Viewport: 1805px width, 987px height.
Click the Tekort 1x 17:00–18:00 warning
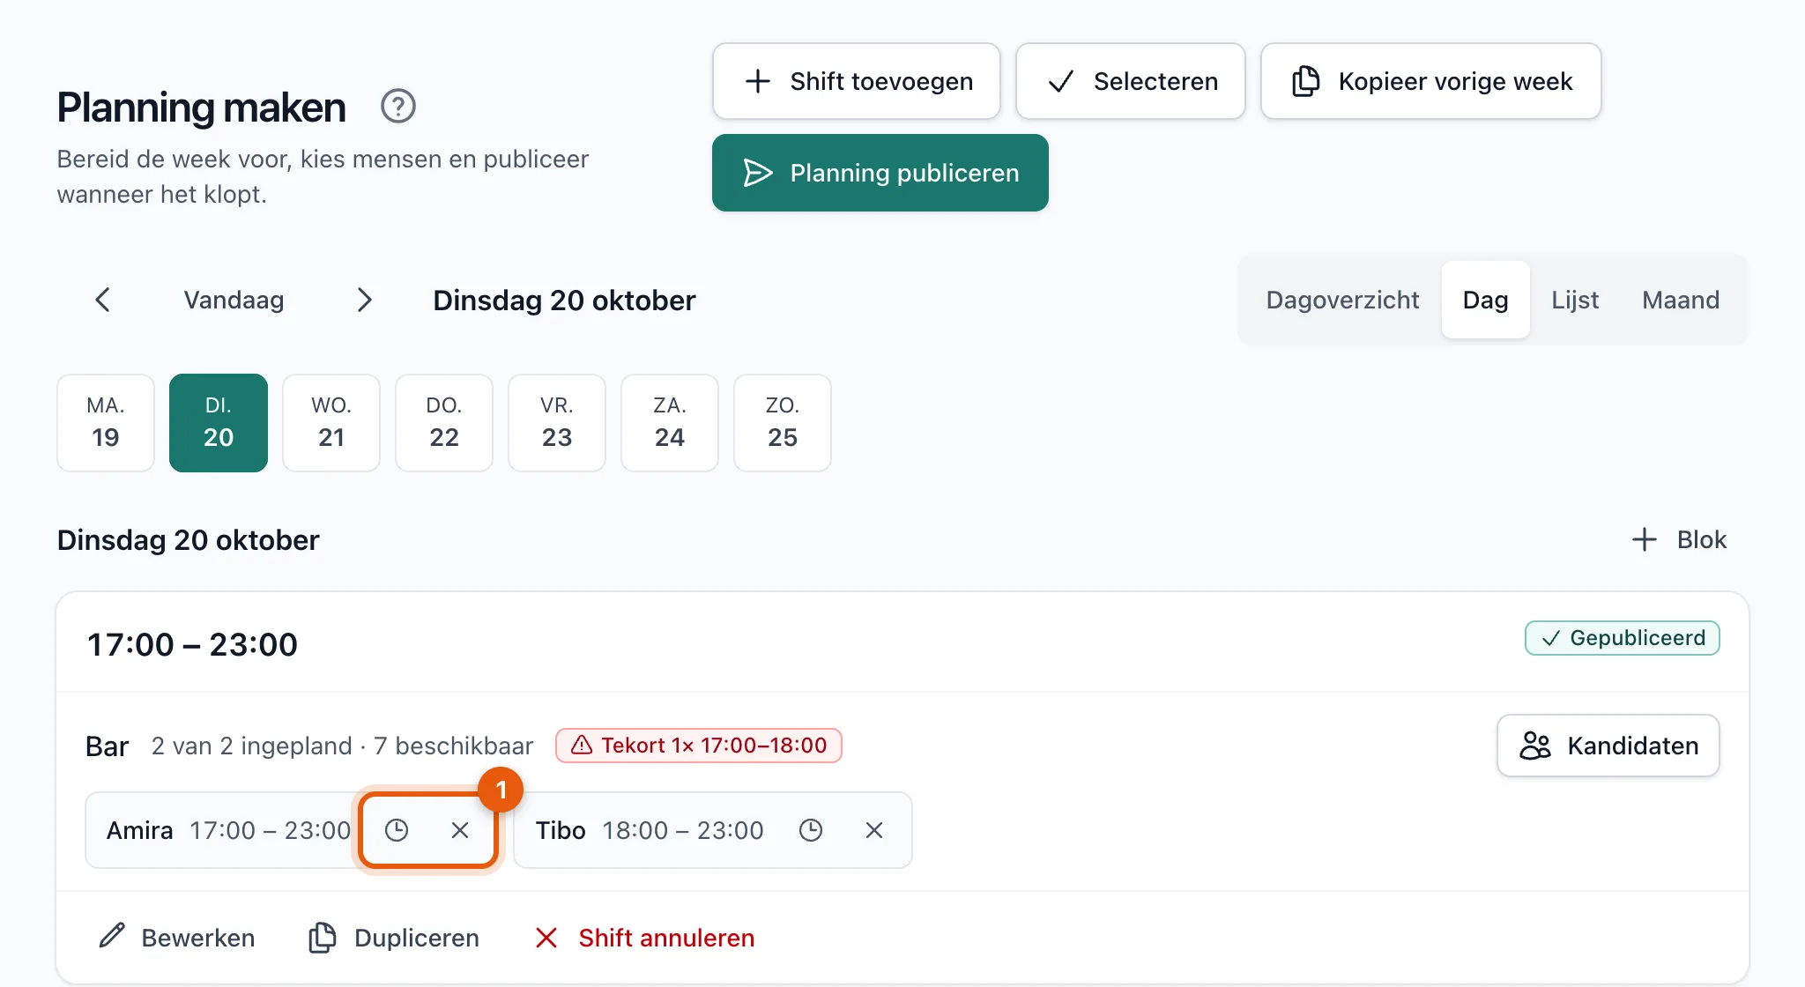699,746
